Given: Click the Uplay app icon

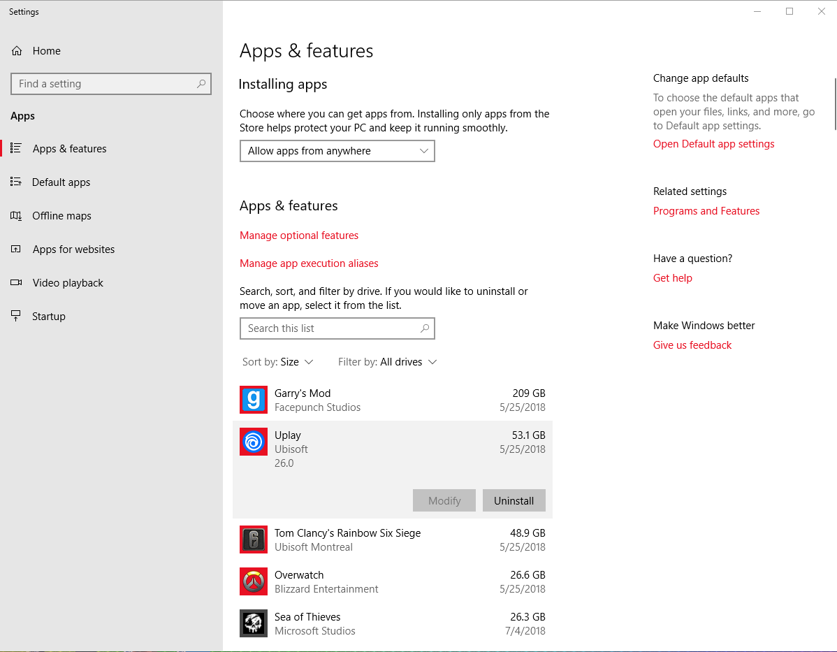Looking at the screenshot, I should coord(254,442).
